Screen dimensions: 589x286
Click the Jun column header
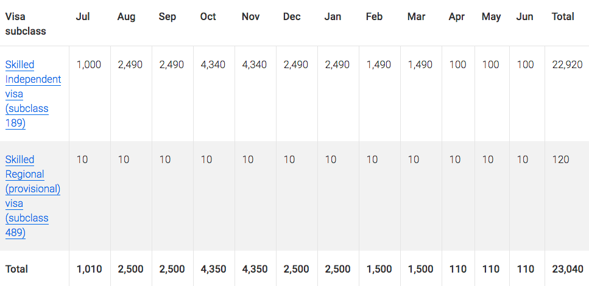coord(525,16)
